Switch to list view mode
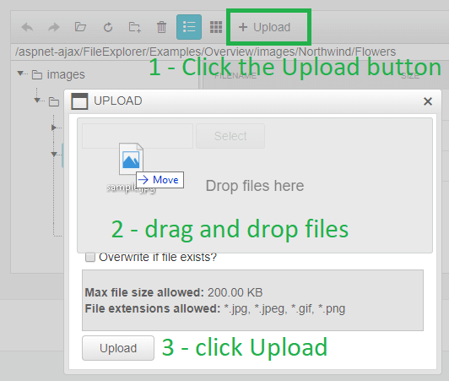 tap(189, 27)
